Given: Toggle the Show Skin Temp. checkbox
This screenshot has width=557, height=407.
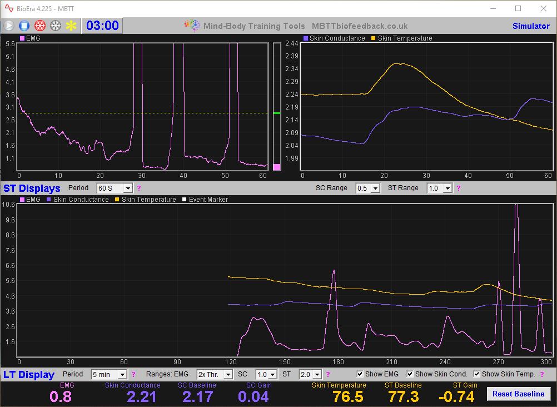Looking at the screenshot, I should tap(476, 374).
